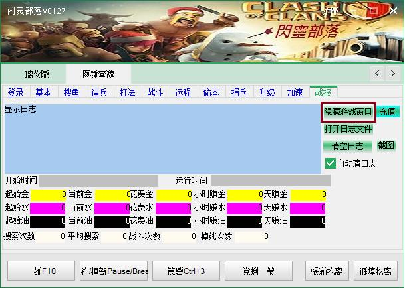
Task: Click the yellow 起始金 value box
Action: click(49, 195)
